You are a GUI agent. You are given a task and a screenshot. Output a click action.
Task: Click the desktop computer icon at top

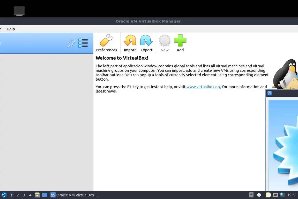click(x=19, y=11)
